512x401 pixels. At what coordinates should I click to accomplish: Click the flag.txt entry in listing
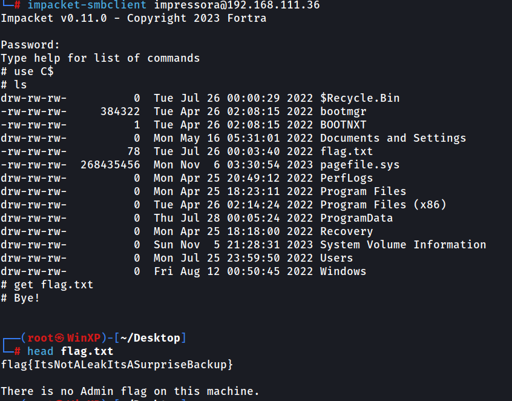[x=346, y=151]
